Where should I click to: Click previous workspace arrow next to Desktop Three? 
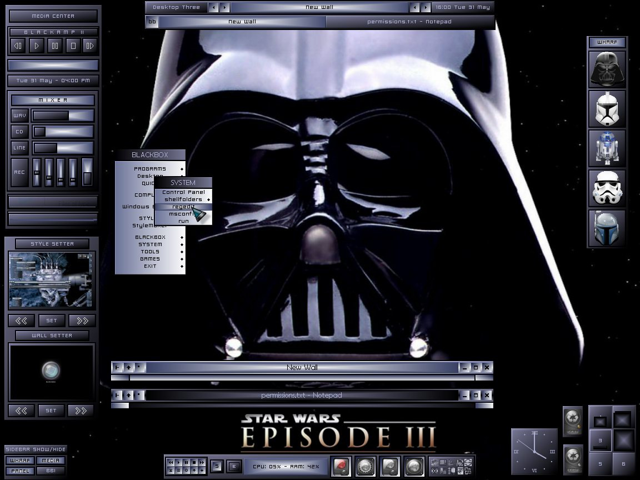point(213,7)
